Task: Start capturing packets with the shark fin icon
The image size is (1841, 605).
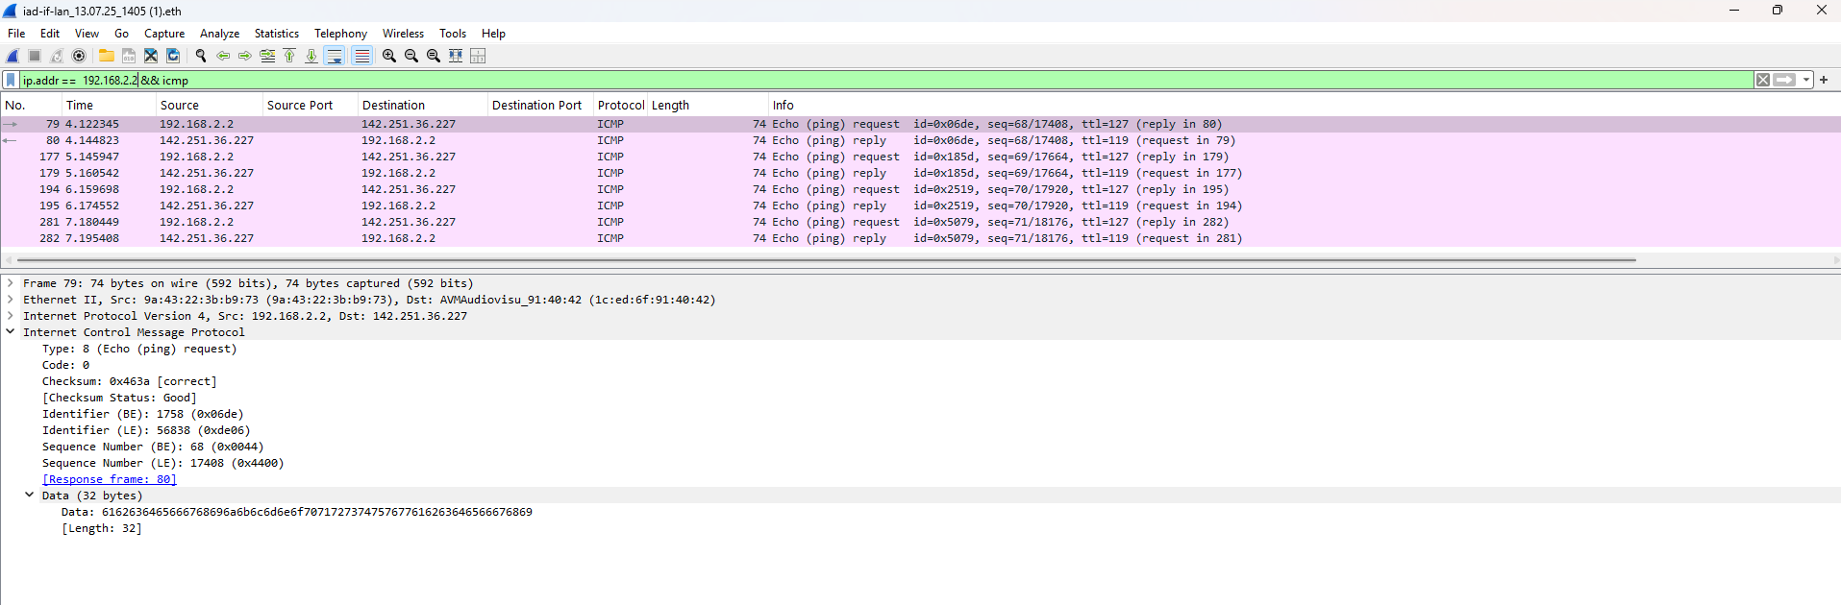Action: (12, 56)
